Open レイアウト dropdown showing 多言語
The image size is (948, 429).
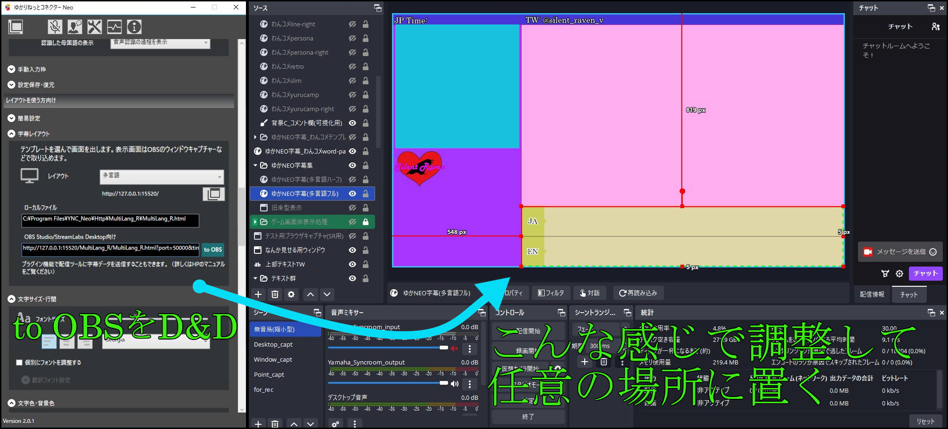162,177
